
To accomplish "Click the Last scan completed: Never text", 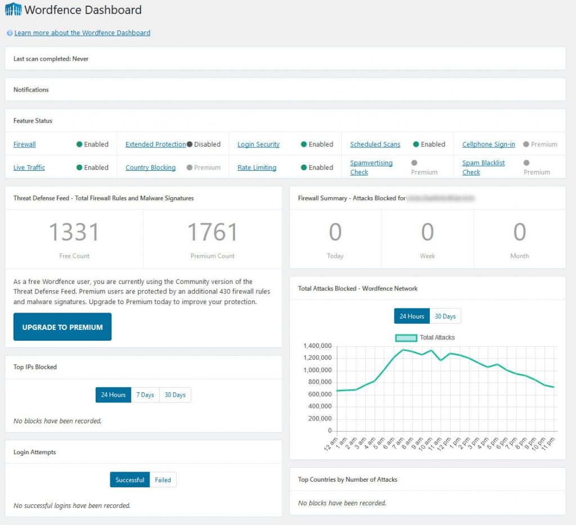I will [51, 59].
